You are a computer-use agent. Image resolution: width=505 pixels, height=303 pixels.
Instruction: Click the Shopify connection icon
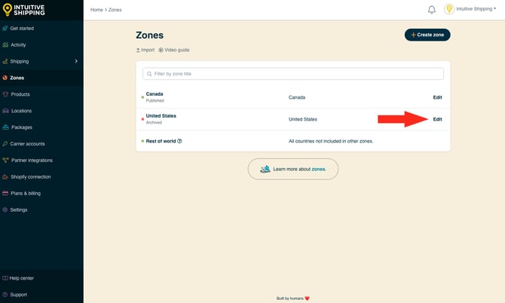pyautogui.click(x=5, y=177)
